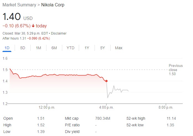
Task: Click the 12:00 p.m. axis label
Action: (x=47, y=107)
